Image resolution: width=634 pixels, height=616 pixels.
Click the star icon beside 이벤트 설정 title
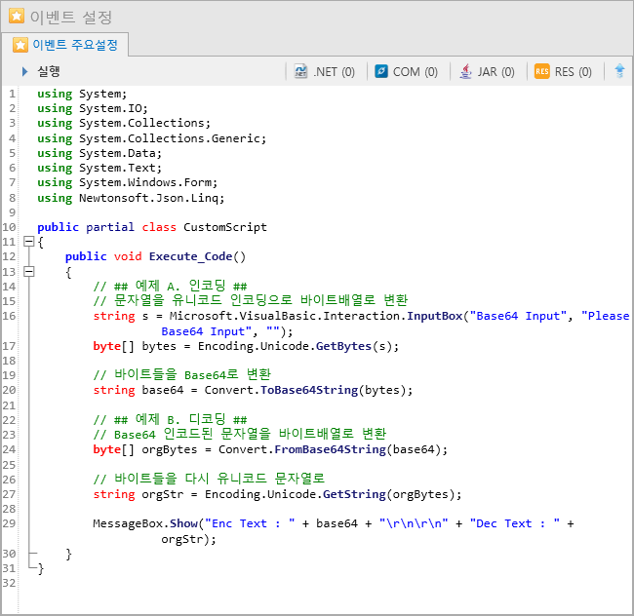pos(17,17)
